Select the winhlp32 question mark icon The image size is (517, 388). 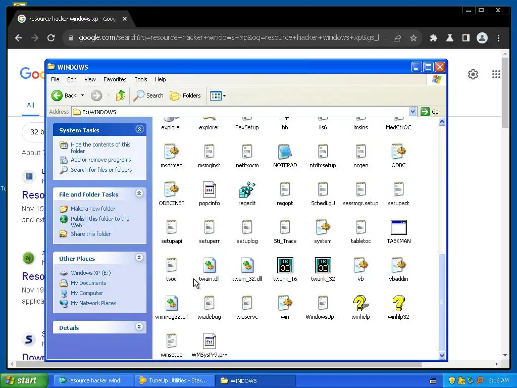point(399,303)
